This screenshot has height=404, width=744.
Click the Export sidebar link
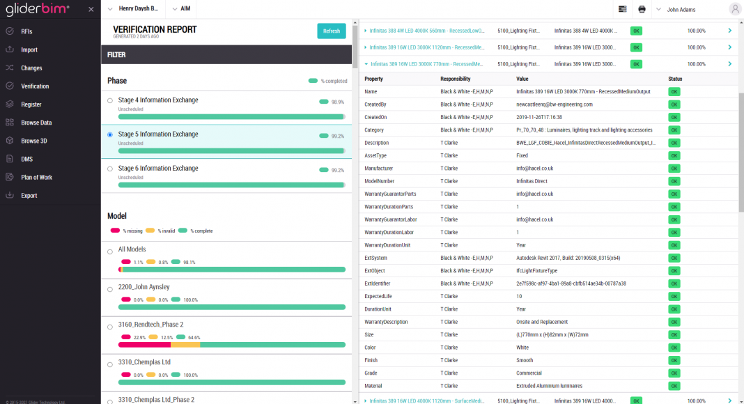point(29,195)
